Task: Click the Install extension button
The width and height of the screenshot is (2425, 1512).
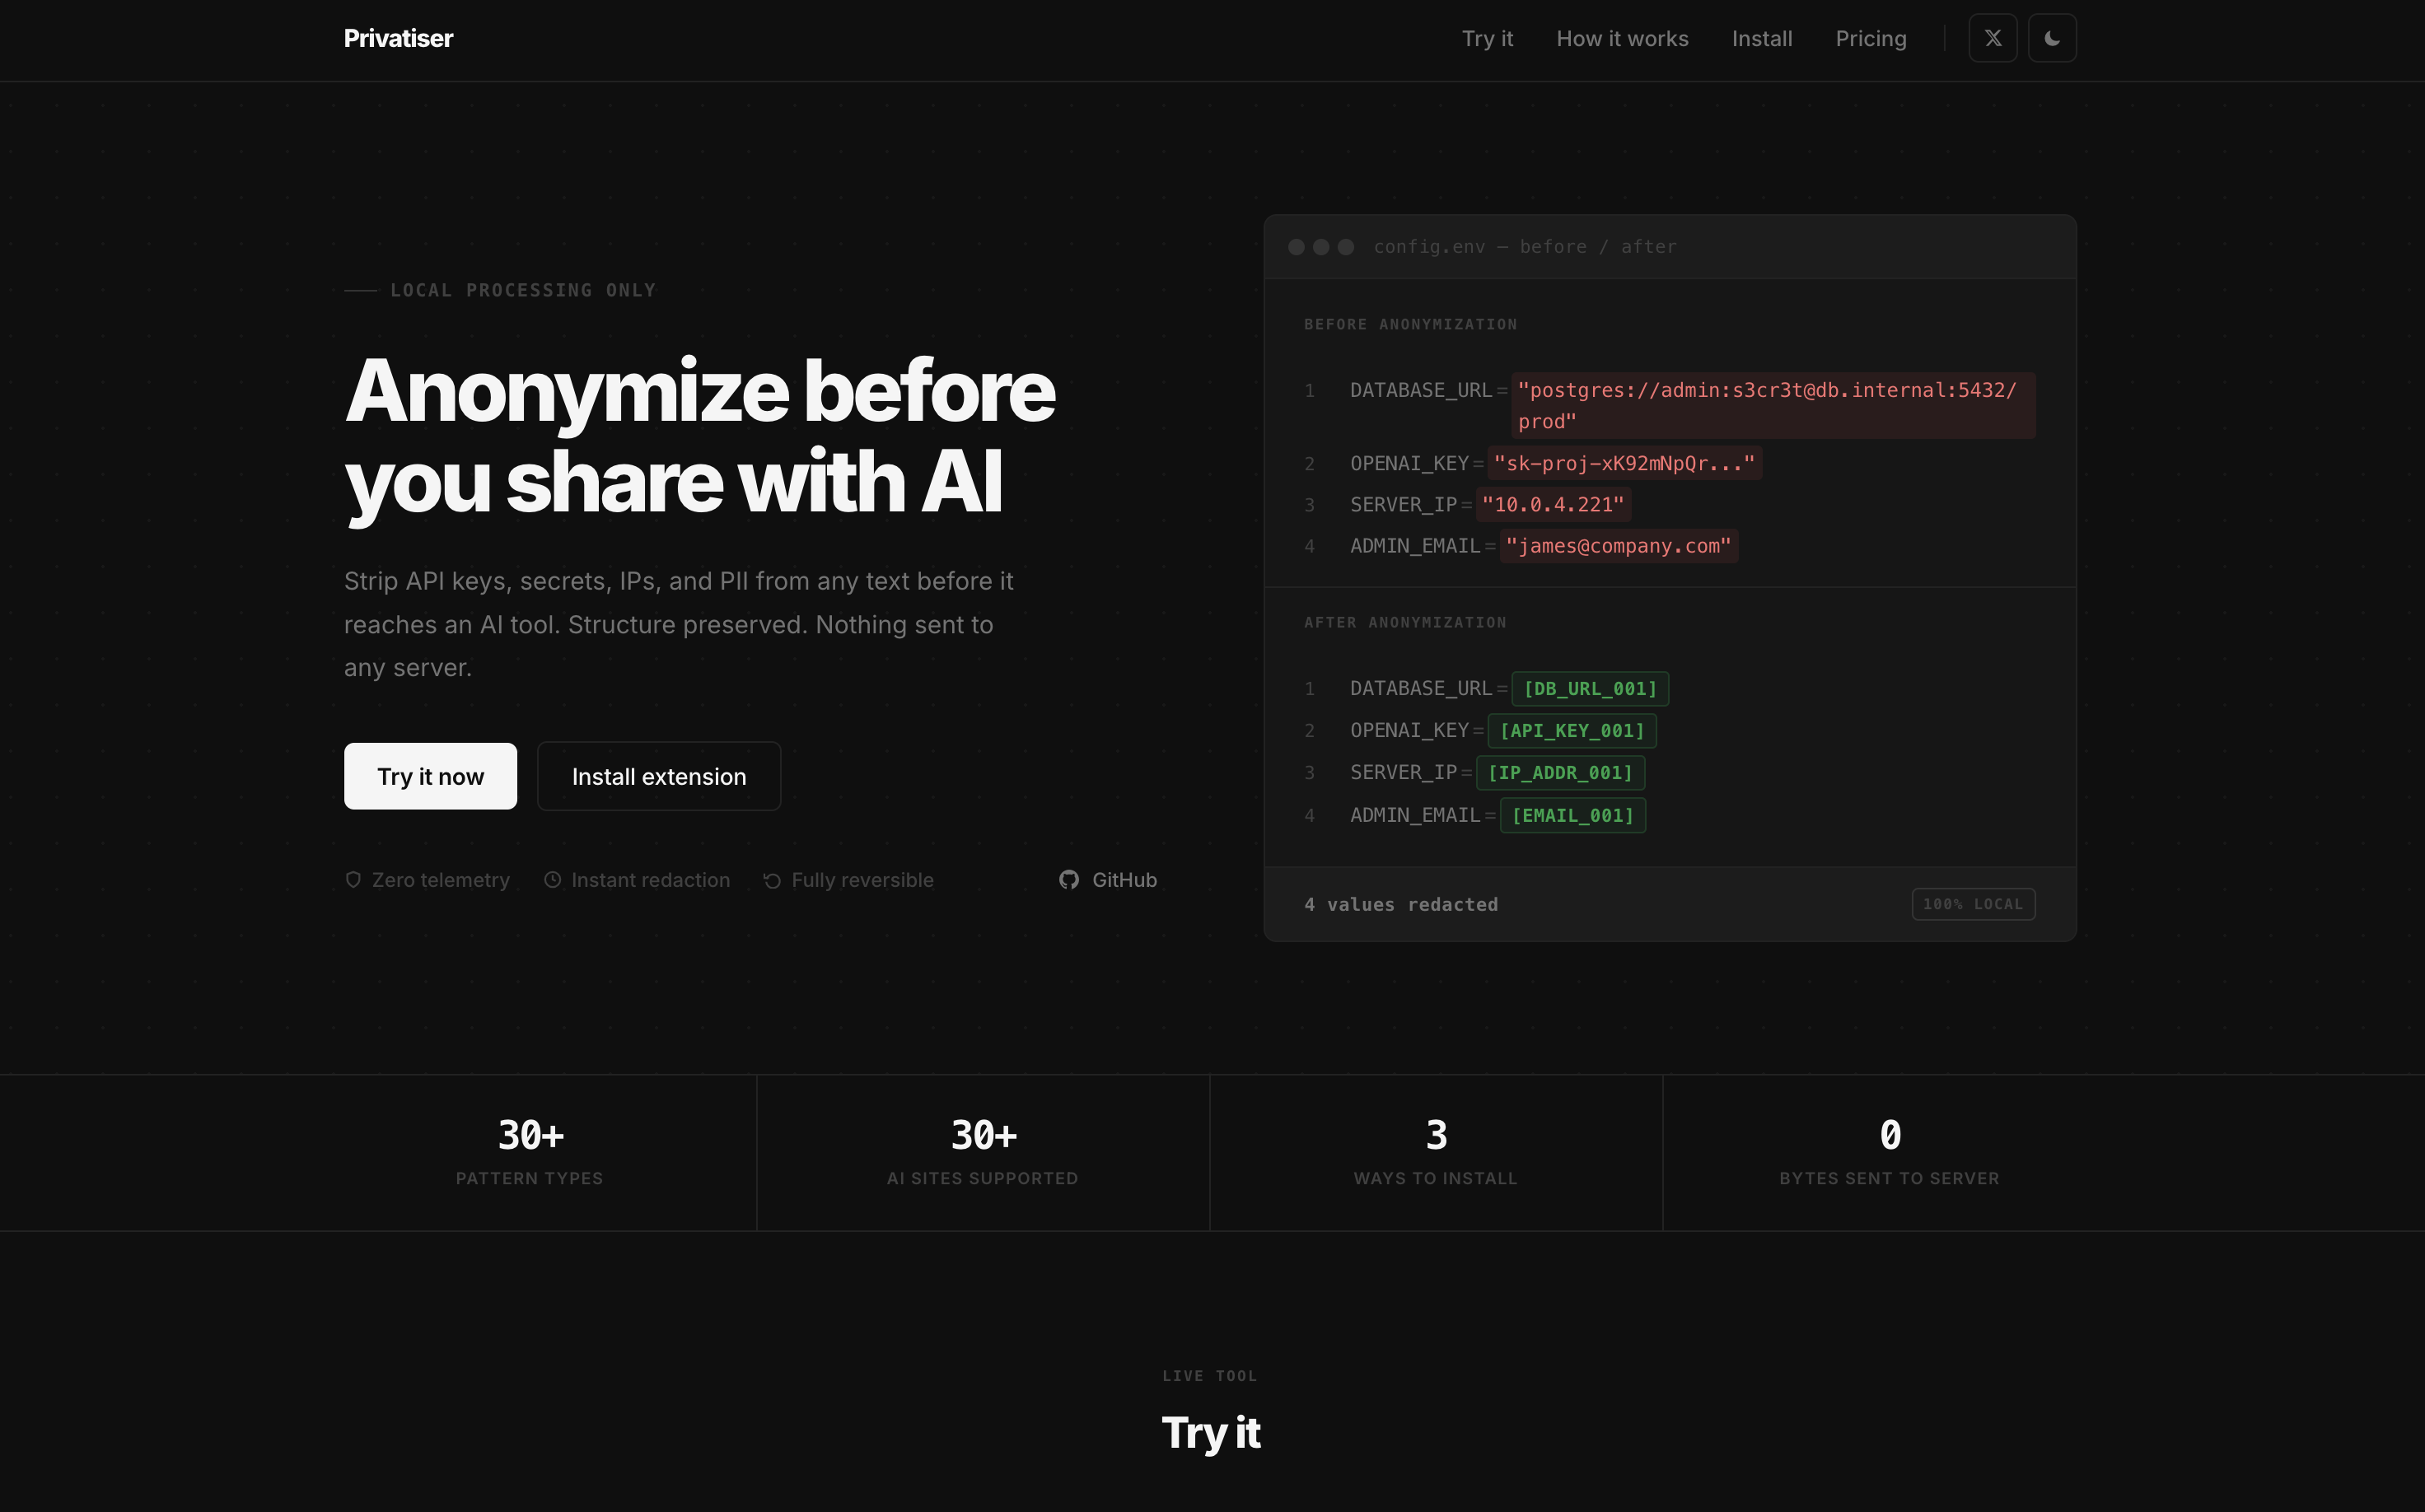Action: click(659, 776)
